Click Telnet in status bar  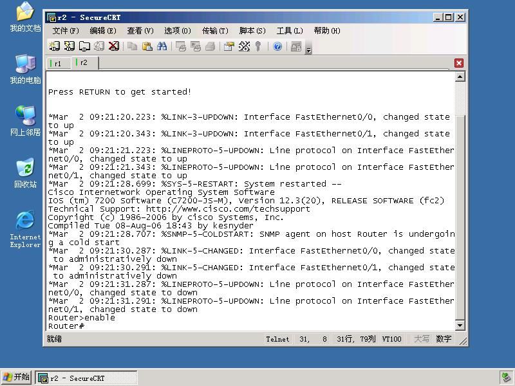(x=277, y=339)
